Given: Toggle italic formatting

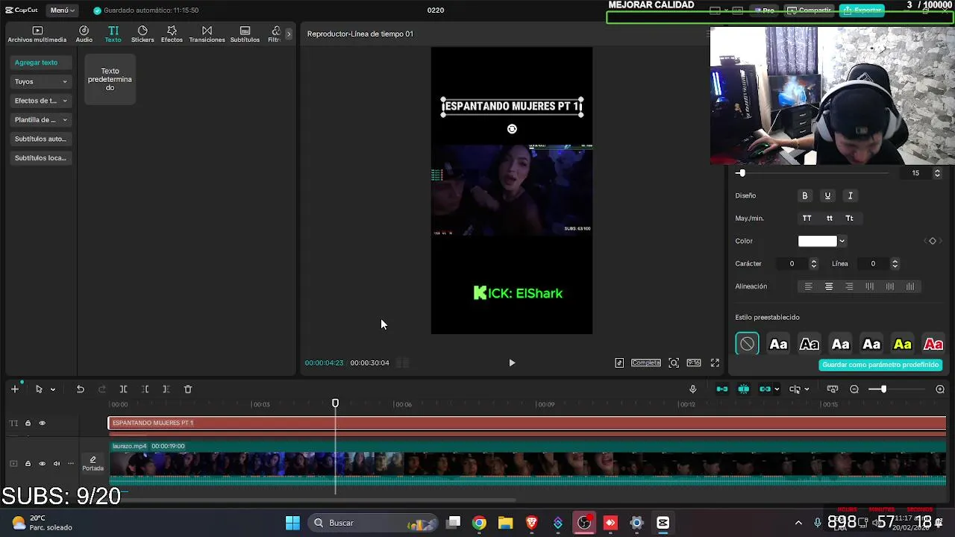Looking at the screenshot, I should tap(850, 195).
